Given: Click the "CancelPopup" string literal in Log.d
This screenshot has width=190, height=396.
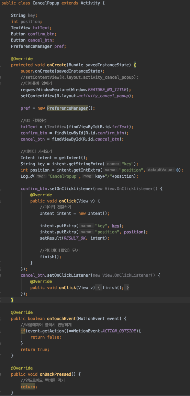Looking at the screenshot, I should click(64, 176).
